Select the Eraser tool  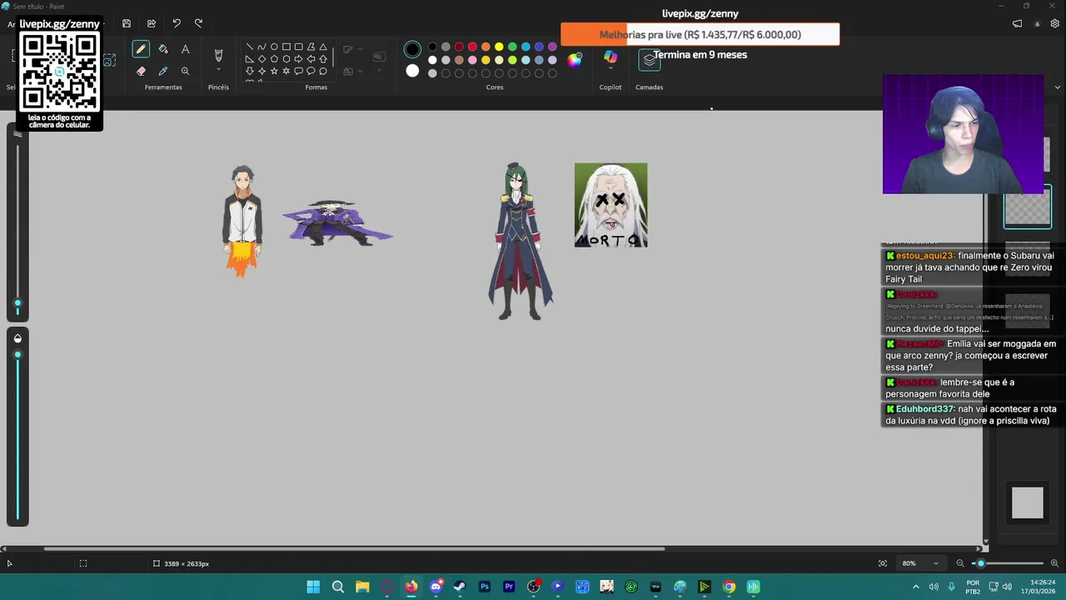coord(141,71)
